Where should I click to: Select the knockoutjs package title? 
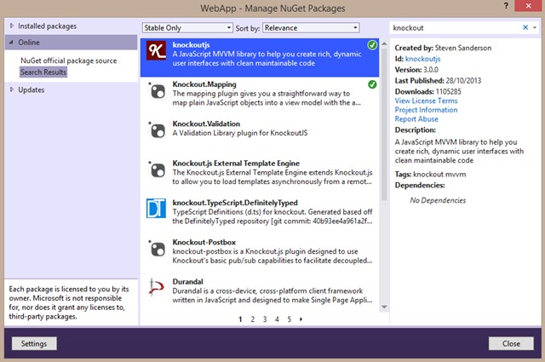[x=191, y=45]
